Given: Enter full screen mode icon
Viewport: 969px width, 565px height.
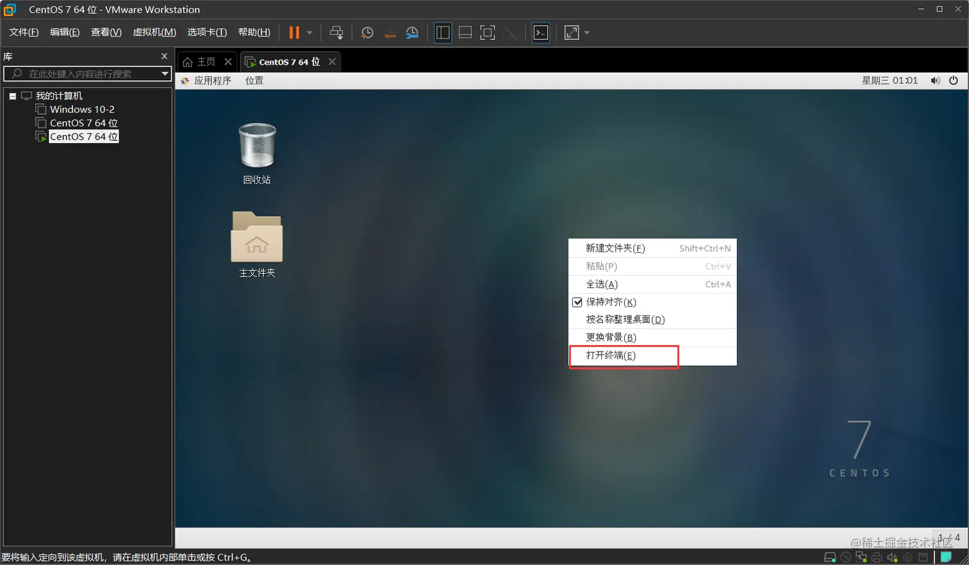Looking at the screenshot, I should [488, 33].
